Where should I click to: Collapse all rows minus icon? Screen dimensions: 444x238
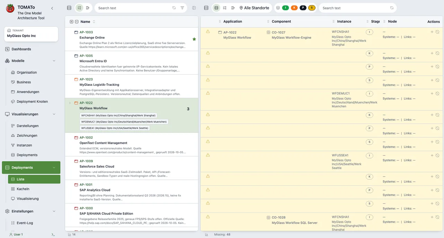tap(77, 22)
